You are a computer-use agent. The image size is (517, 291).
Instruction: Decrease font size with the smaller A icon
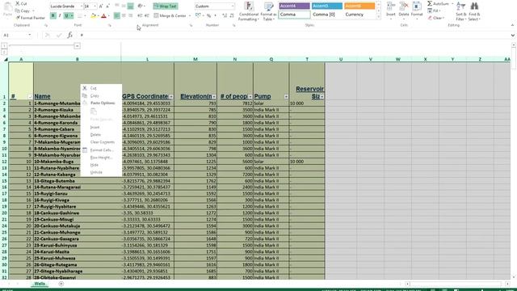click(x=107, y=6)
